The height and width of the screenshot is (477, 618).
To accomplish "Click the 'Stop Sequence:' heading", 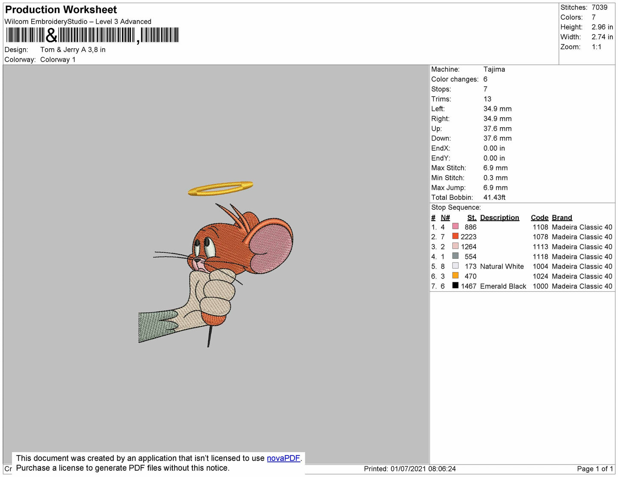I will pos(456,208).
